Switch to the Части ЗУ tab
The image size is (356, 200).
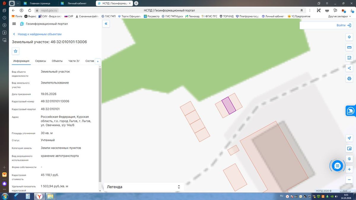(74, 61)
